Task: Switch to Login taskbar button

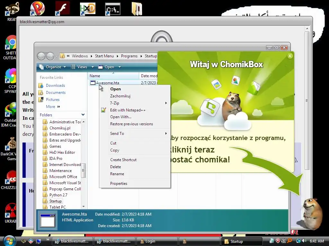Action: tap(157, 241)
